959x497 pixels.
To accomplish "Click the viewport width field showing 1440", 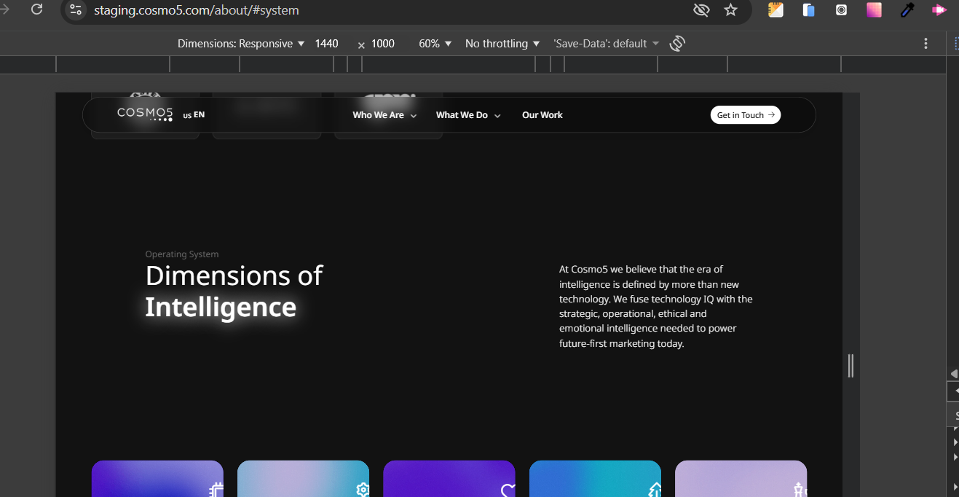I will point(327,44).
